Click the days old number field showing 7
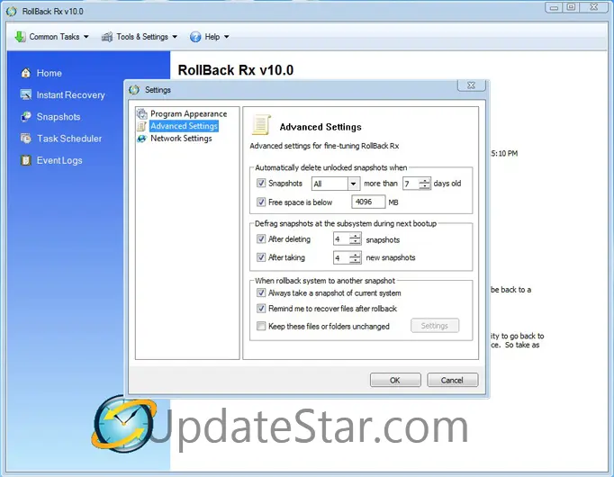This screenshot has width=614, height=477. click(411, 184)
